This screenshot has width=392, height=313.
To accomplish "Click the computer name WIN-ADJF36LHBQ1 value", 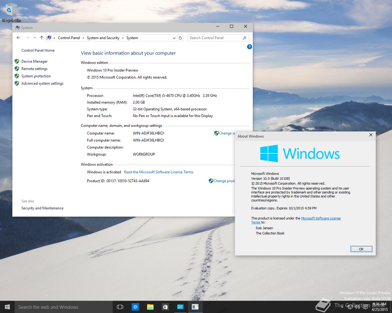I will point(149,133).
